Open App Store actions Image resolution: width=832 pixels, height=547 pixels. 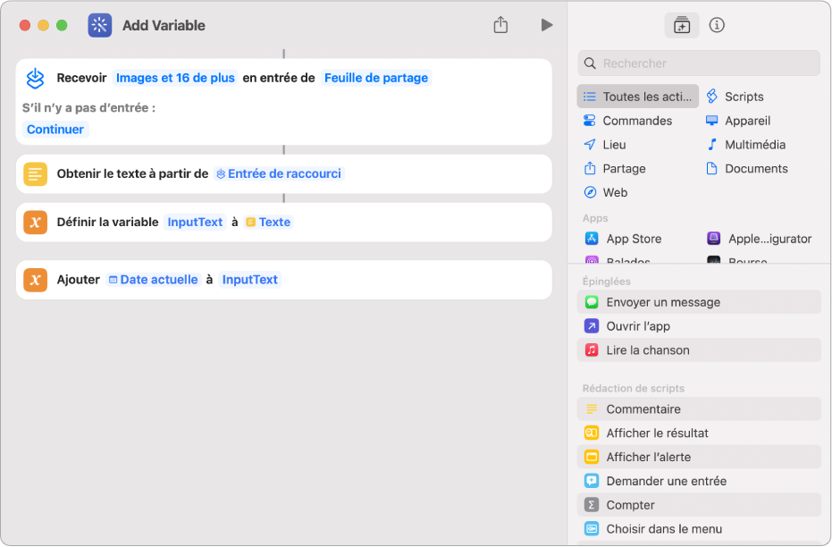point(624,239)
